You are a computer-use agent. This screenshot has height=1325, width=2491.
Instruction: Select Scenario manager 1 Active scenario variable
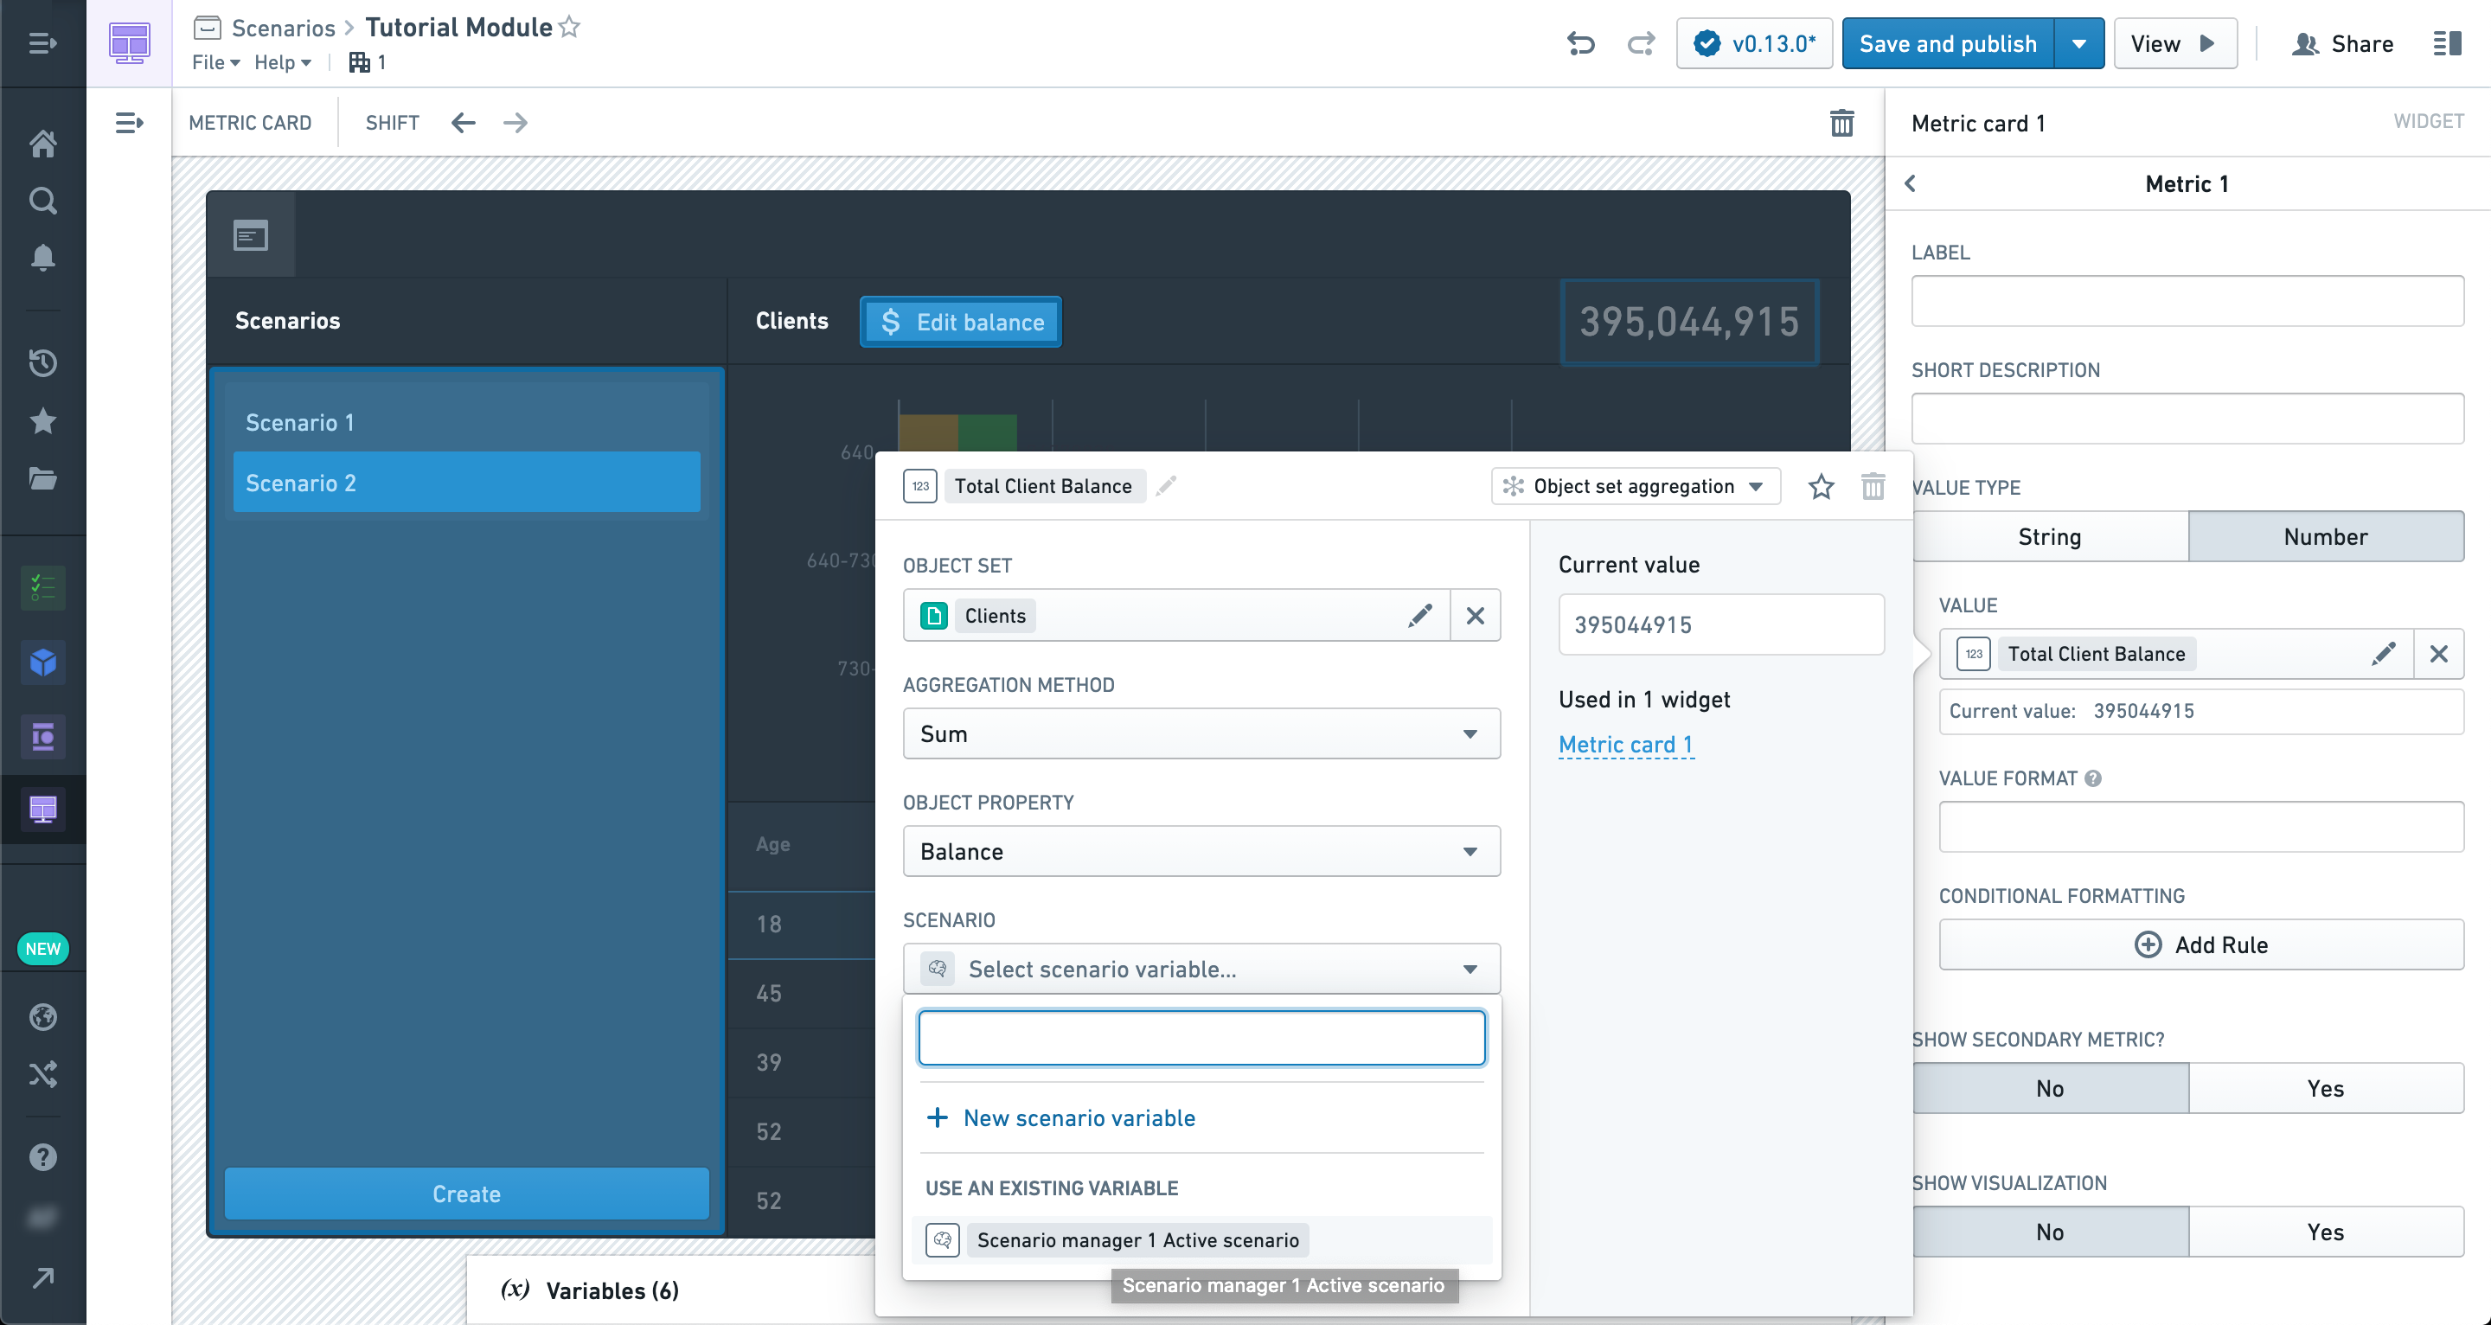pos(1201,1240)
